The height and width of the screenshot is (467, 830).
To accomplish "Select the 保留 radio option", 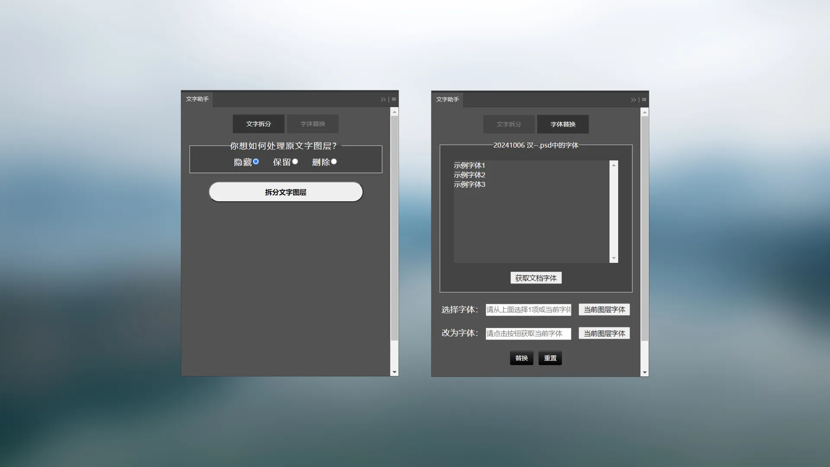I will point(295,161).
